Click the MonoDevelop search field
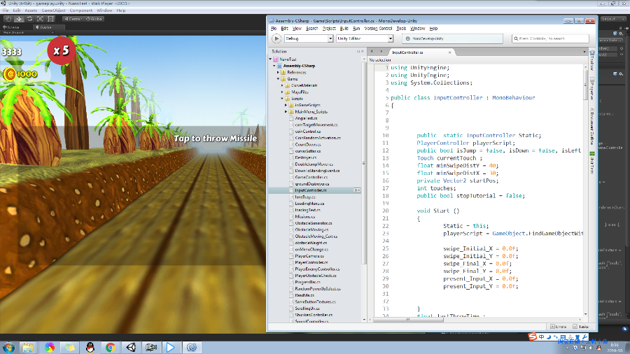The image size is (630, 354). (x=550, y=38)
